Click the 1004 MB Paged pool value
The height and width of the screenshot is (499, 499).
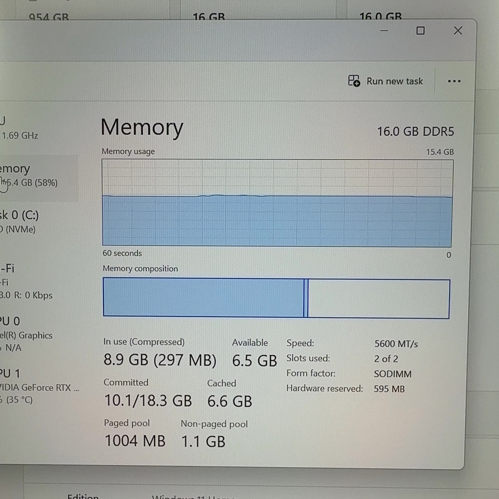(x=135, y=441)
